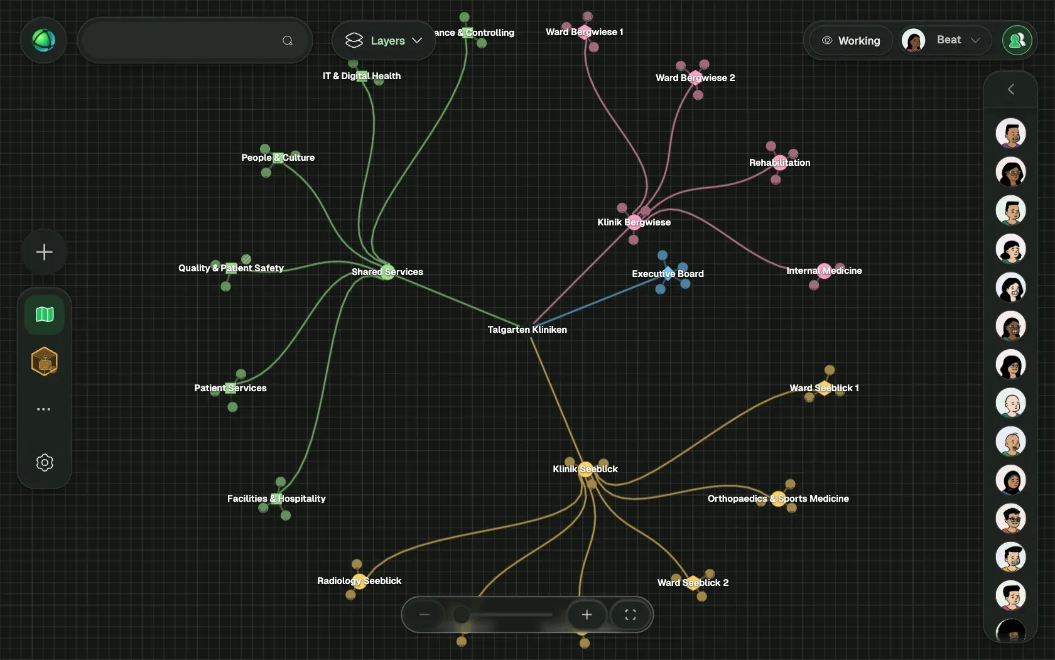Image resolution: width=1055 pixels, height=660 pixels.
Task: Select the map view icon
Action: [45, 315]
